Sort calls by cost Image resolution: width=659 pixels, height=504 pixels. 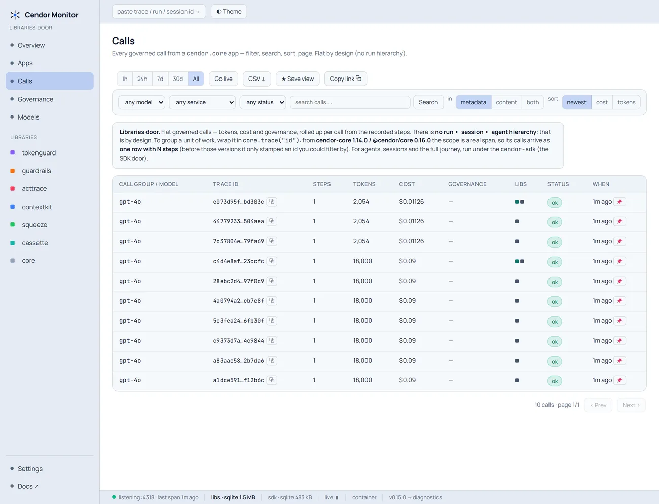(x=602, y=102)
